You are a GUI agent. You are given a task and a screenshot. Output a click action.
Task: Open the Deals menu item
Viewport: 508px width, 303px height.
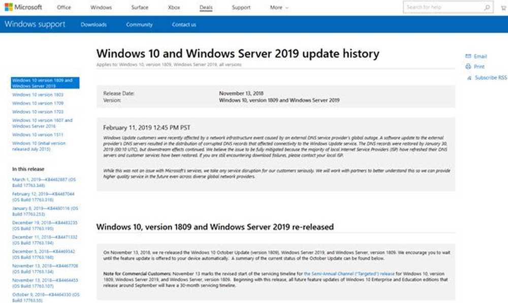pyautogui.click(x=206, y=8)
